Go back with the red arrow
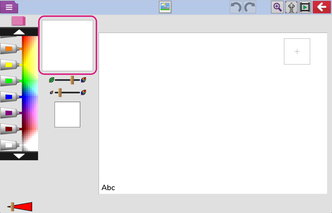The image size is (332, 213). click(322, 7)
